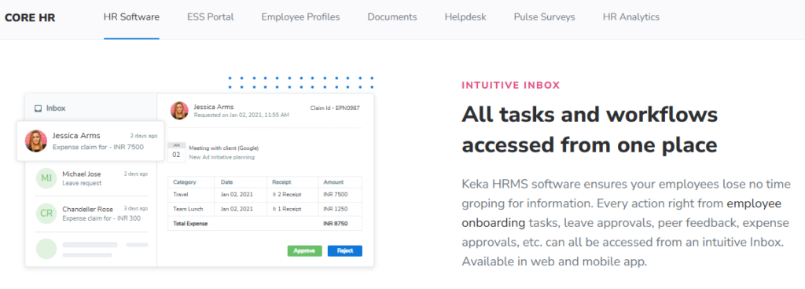Screen dimensions: 805x289
Task: Click the Total Expense row label
Action: click(x=190, y=224)
